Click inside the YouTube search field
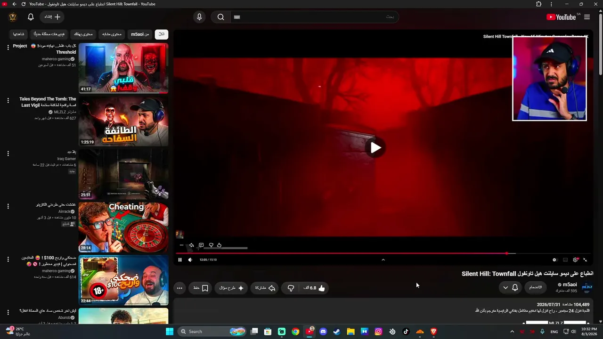Image resolution: width=603 pixels, height=339 pixels. (315, 17)
